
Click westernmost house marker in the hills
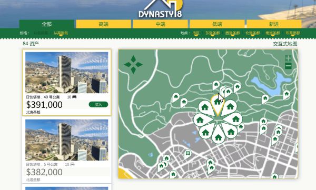176,98
